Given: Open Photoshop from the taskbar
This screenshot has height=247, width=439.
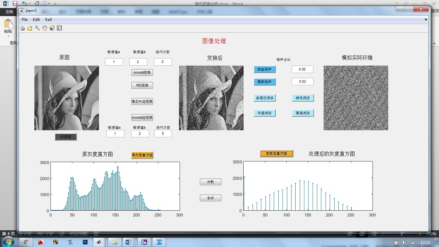Looking at the screenshot, I should coord(85,242).
